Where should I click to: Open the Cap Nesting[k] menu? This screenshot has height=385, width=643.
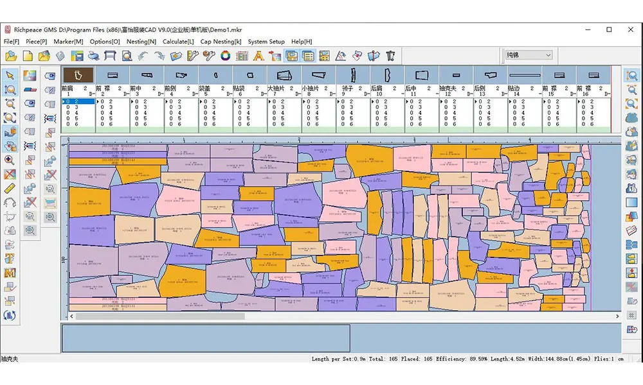click(221, 42)
